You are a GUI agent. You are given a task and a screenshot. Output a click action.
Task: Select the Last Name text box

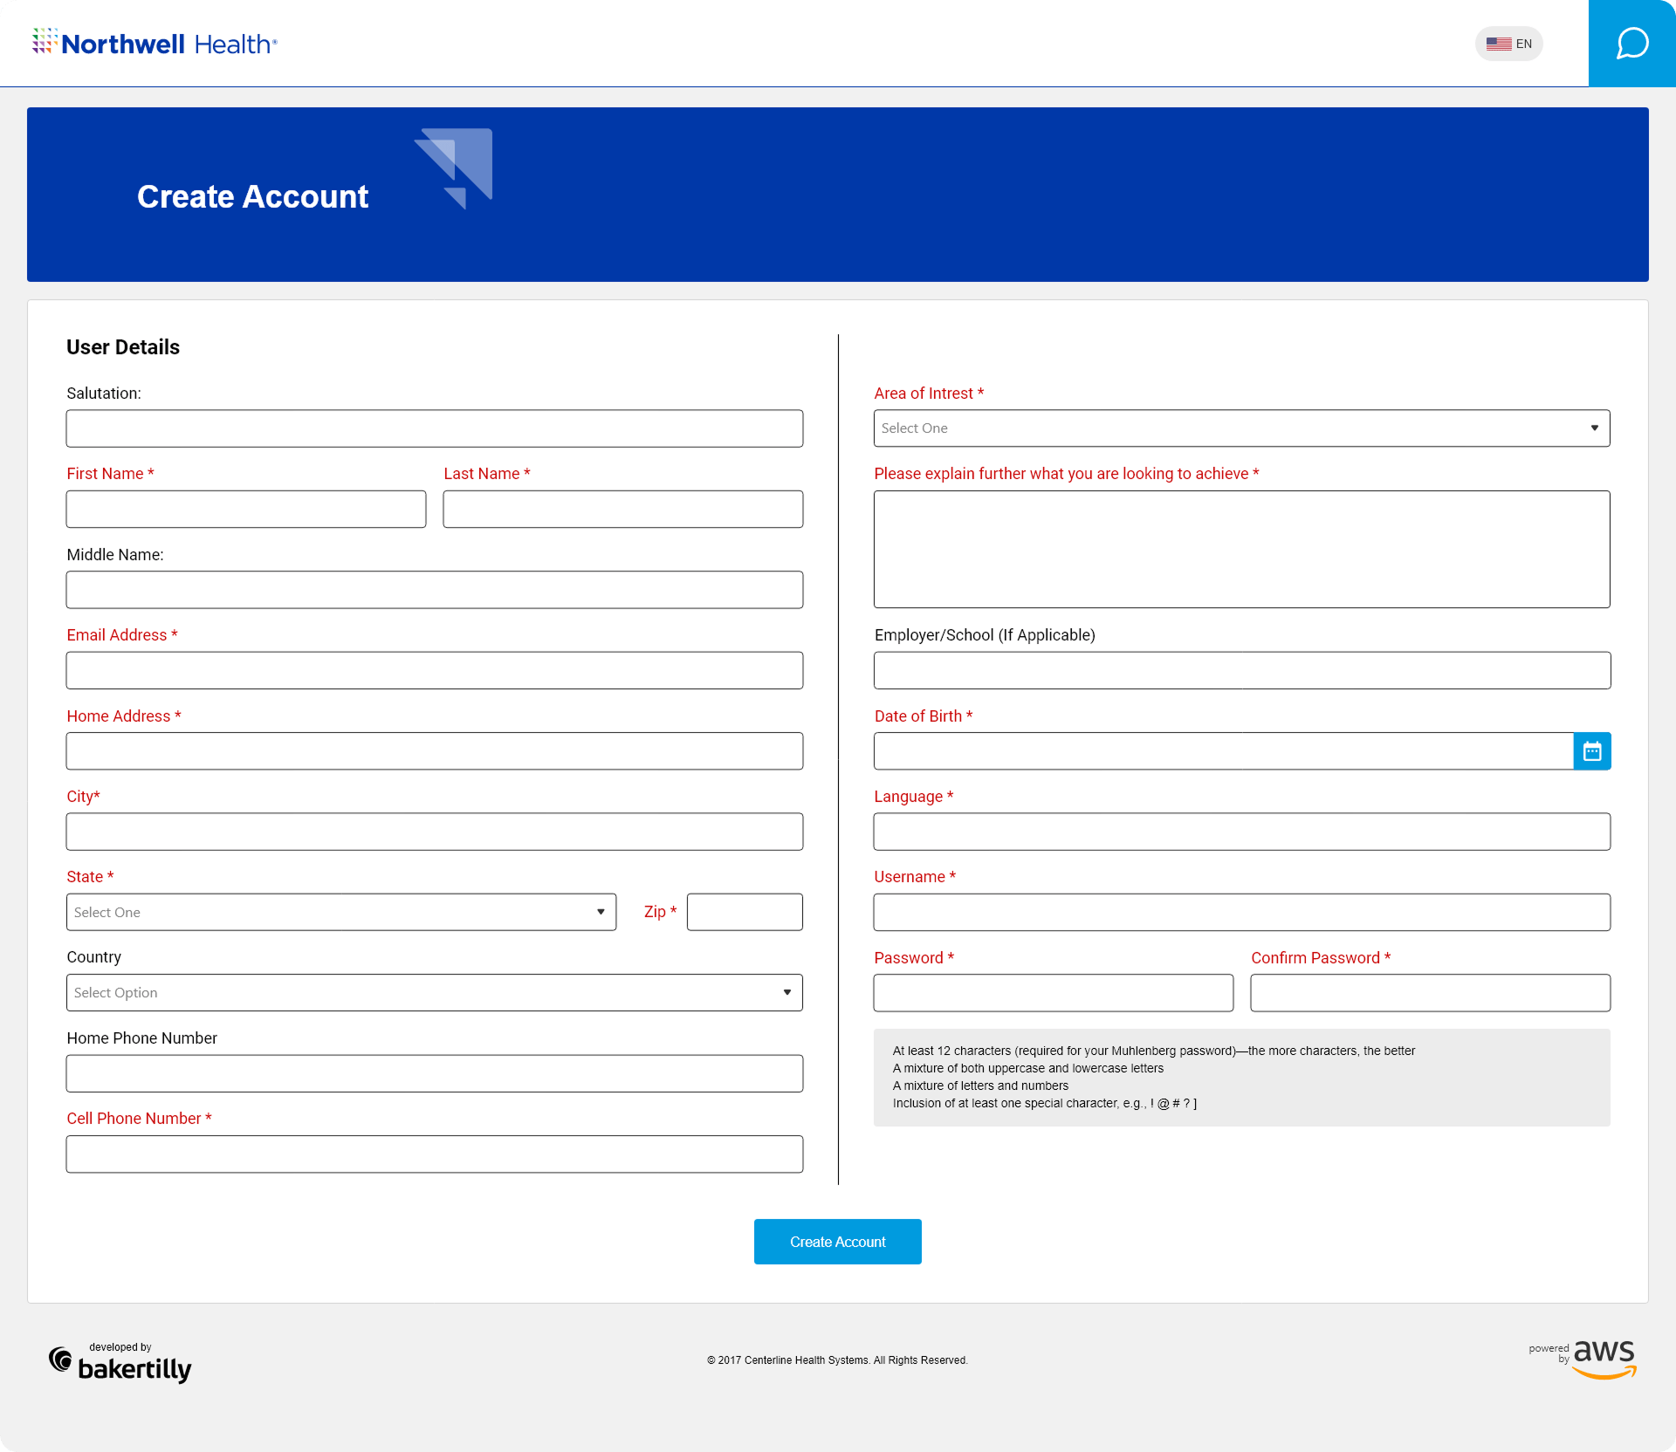point(622,510)
